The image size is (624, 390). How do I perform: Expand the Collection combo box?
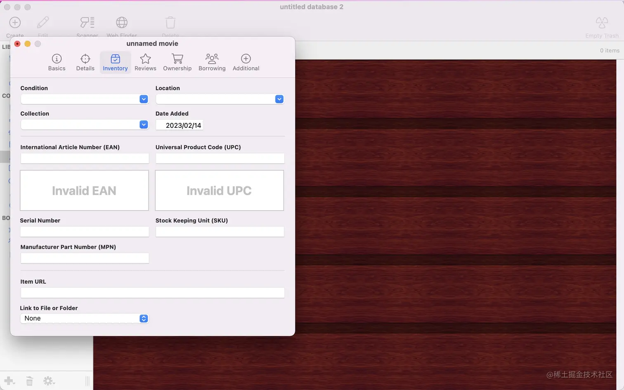point(144,125)
